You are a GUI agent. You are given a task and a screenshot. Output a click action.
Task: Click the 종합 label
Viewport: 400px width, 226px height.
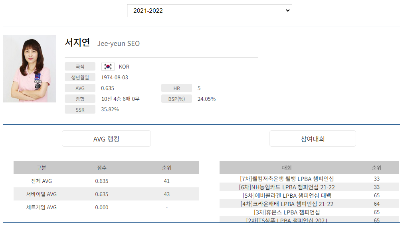tap(80, 99)
